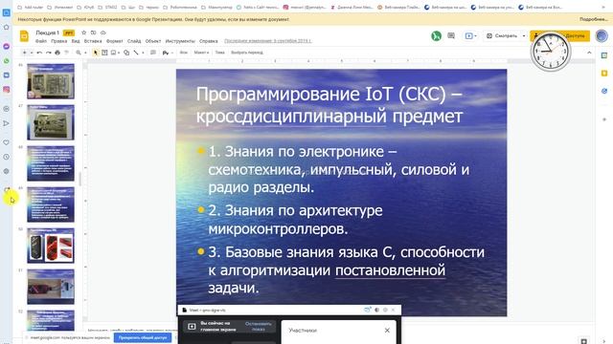
Task: Open the Справка menu
Action: (209, 41)
